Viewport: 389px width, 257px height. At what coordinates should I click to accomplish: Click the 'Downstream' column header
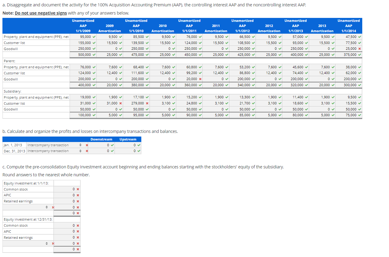pos(102,139)
